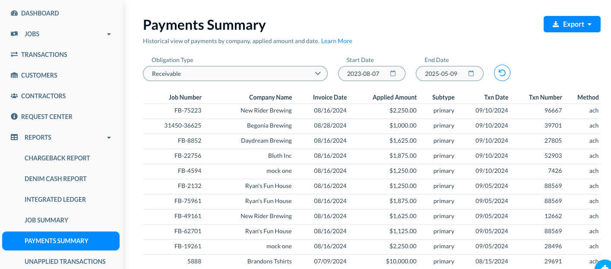Sort by Company Name column header
611x269 pixels.
[x=270, y=97]
